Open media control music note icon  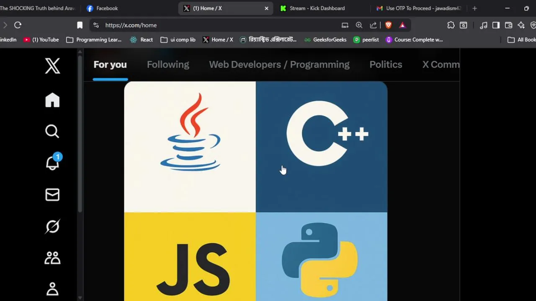[x=484, y=25]
